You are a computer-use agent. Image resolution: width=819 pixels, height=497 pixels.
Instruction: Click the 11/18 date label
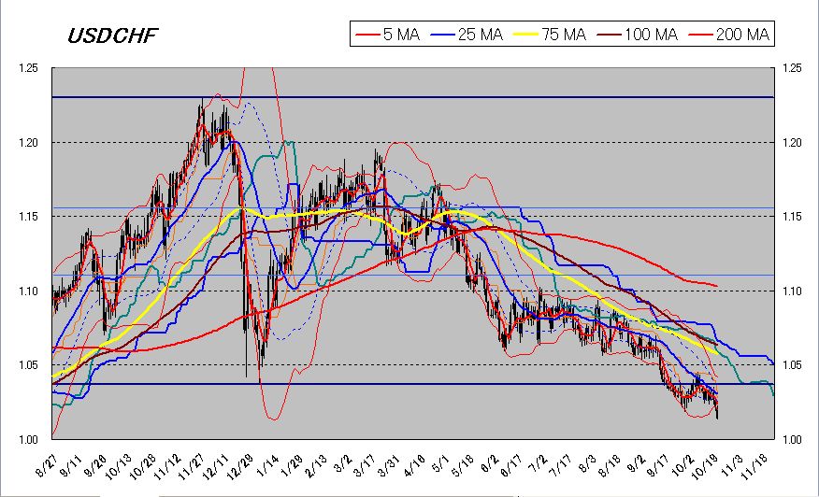[x=753, y=467]
